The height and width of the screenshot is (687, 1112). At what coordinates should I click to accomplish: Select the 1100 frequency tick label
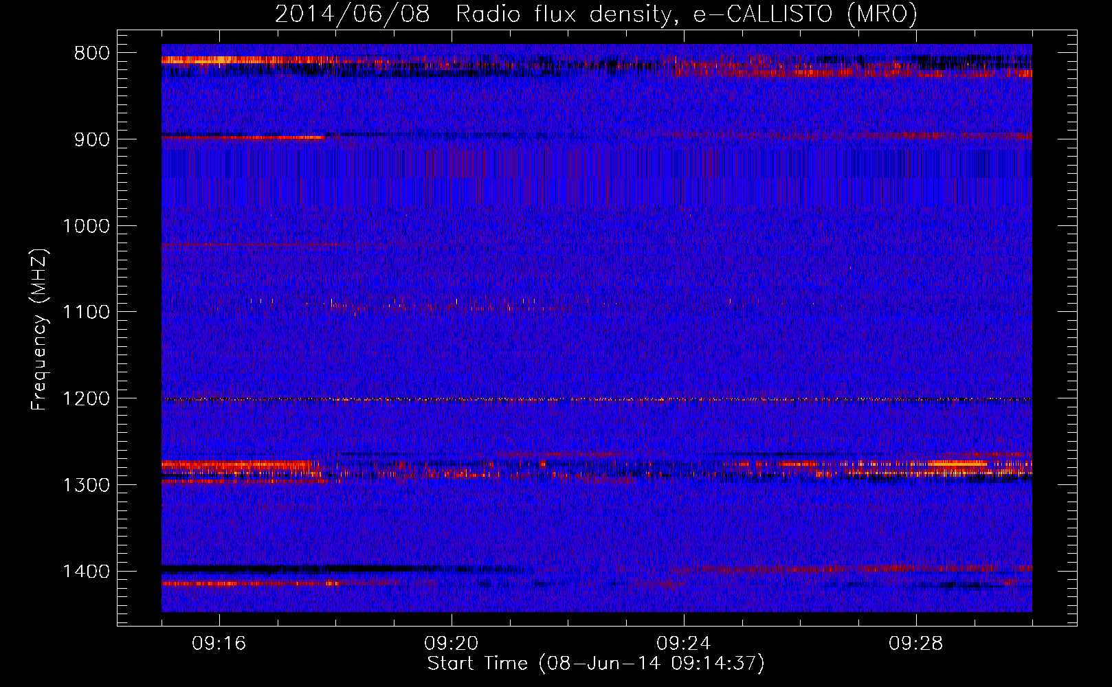point(86,313)
